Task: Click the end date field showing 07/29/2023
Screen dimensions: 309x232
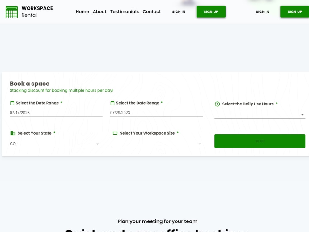Action: point(156,113)
